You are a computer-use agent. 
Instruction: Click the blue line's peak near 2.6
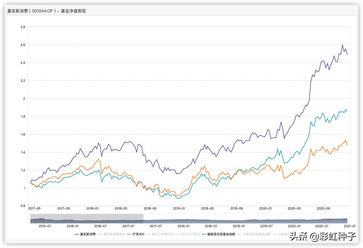pyautogui.click(x=342, y=45)
